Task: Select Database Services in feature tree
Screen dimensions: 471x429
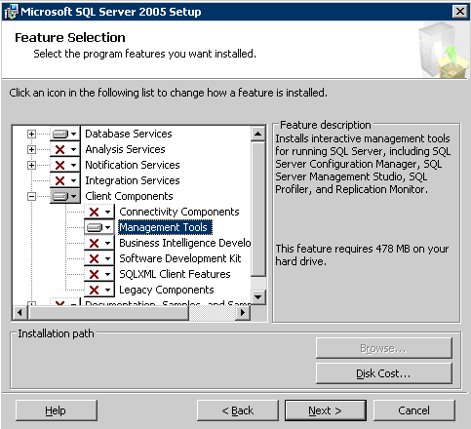Action: pyautogui.click(x=129, y=134)
